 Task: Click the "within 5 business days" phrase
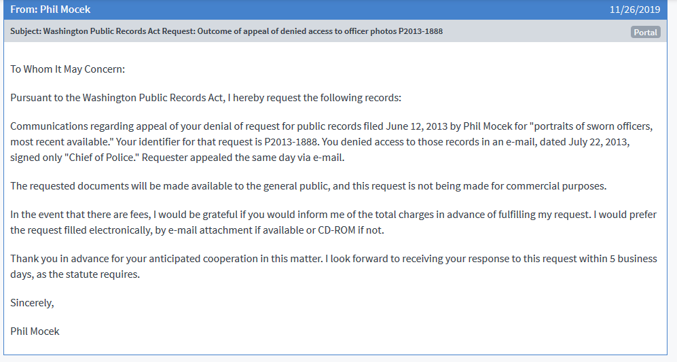pyautogui.click(x=625, y=259)
